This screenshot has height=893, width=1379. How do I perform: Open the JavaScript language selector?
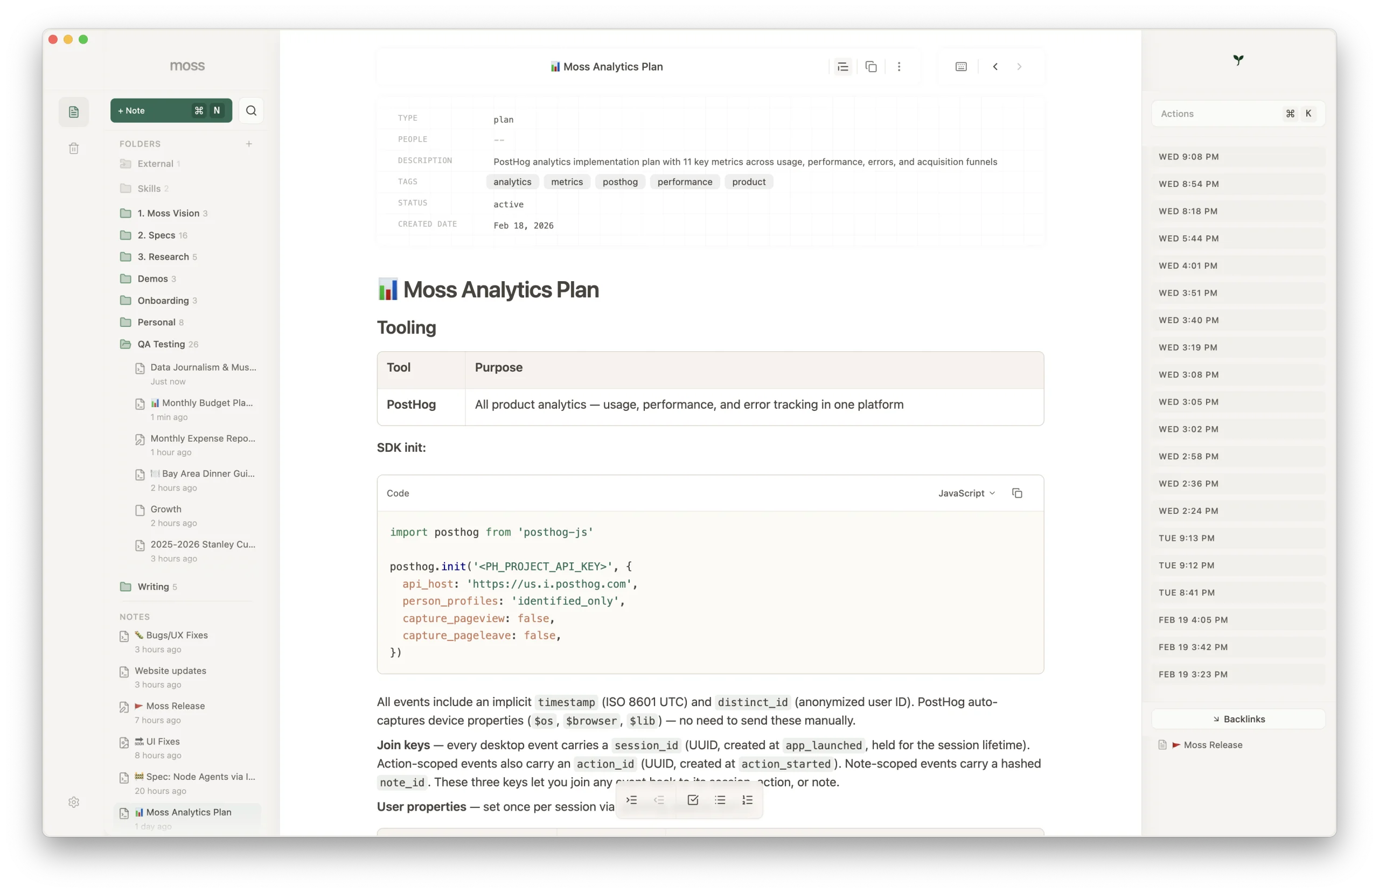966,493
